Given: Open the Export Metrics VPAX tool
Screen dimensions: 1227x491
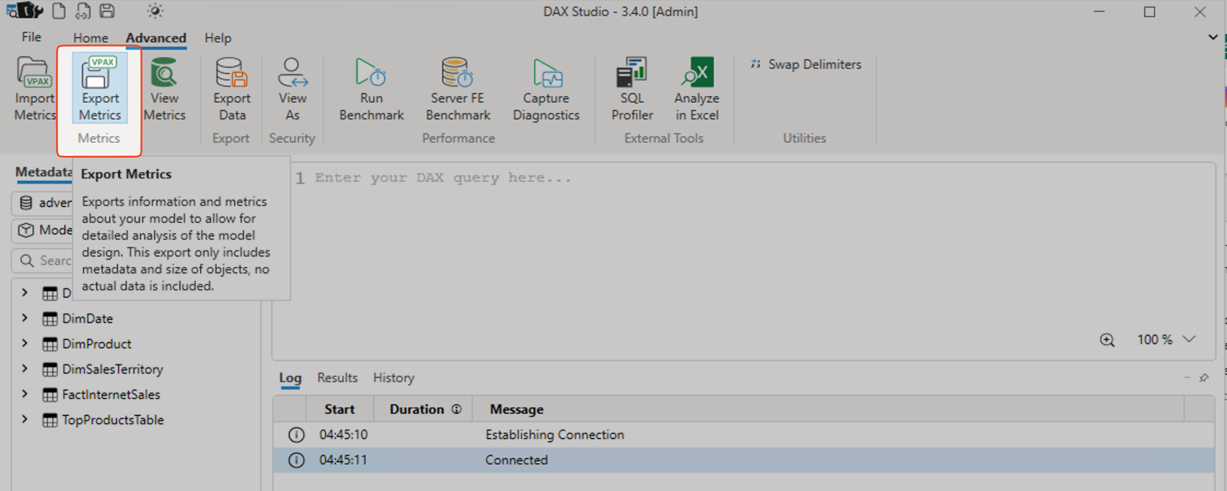Looking at the screenshot, I should 99,88.
